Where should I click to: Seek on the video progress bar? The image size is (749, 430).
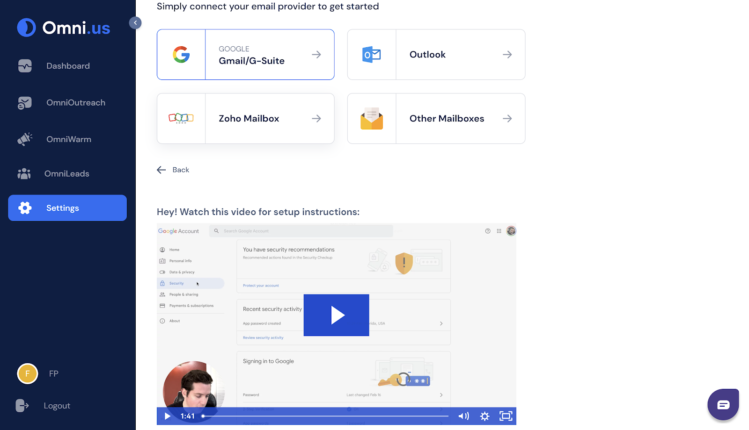point(325,416)
